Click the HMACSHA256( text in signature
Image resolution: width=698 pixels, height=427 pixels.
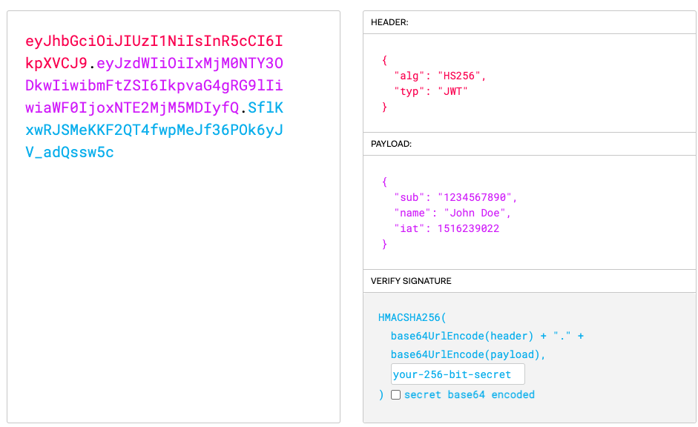coord(412,317)
